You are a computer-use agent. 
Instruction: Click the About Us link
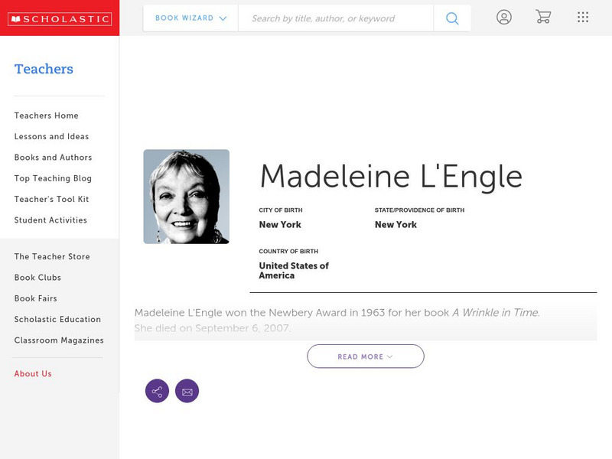32,373
